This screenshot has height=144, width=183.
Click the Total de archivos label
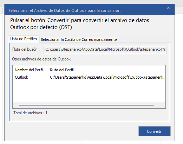(30, 113)
